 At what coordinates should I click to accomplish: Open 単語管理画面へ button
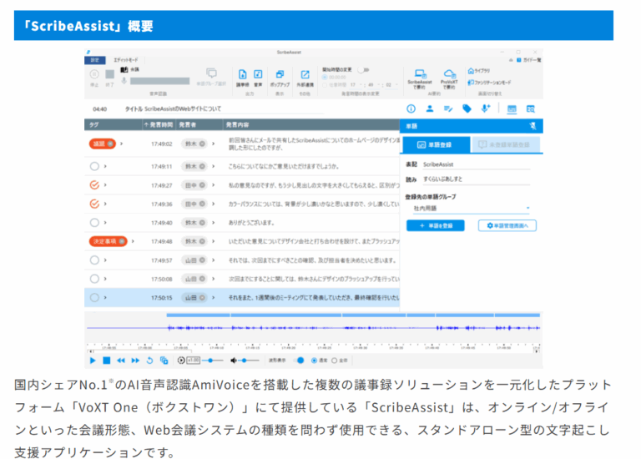pos(507,225)
